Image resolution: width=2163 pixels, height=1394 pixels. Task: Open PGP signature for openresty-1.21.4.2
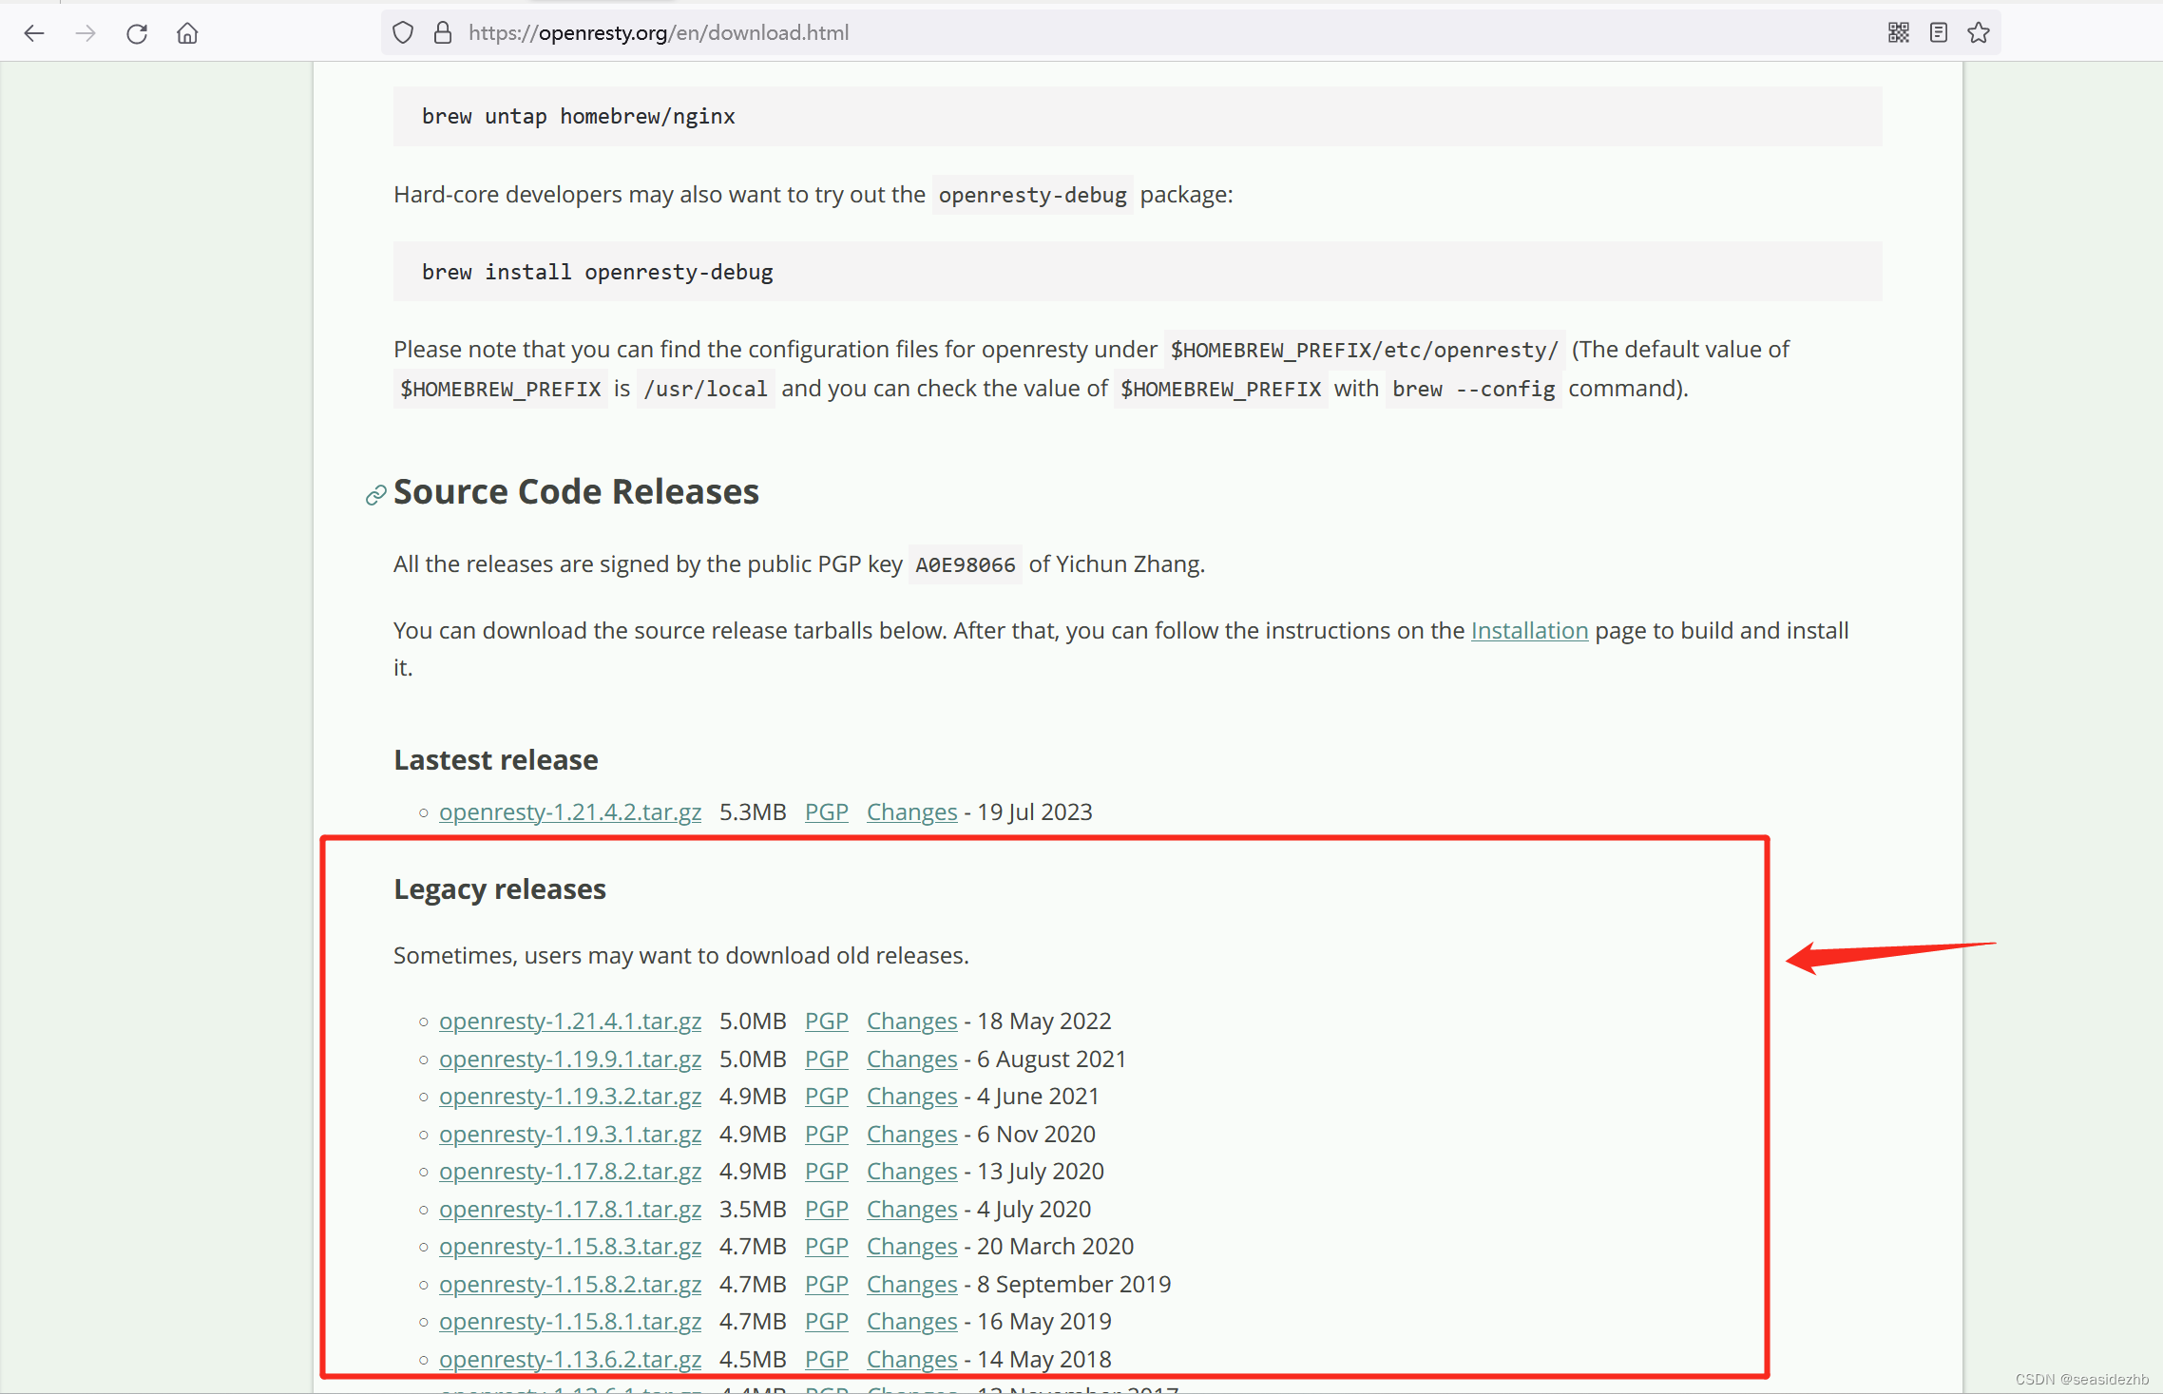[827, 812]
